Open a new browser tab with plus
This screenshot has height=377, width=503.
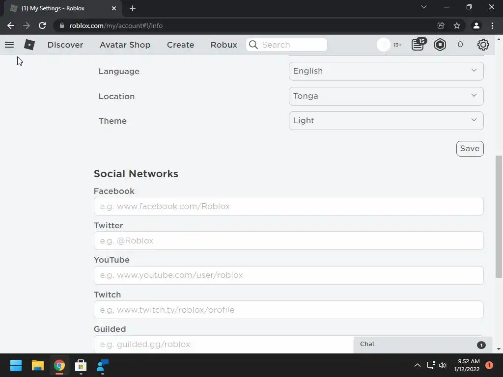133,8
